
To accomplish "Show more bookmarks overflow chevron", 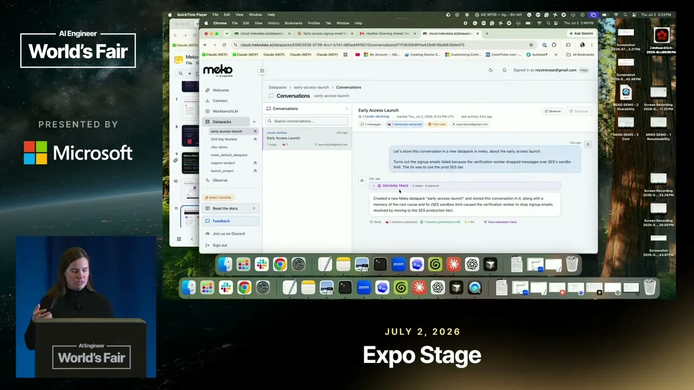I will click(556, 55).
